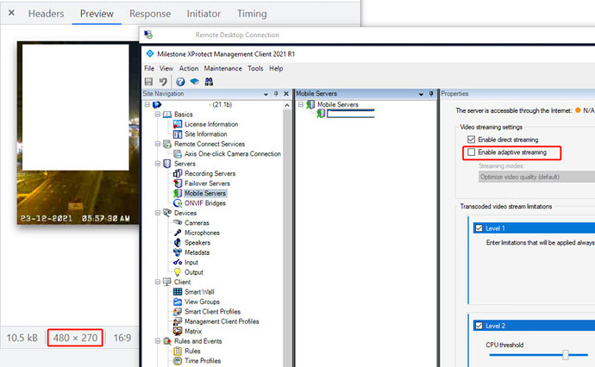Pin the Site Navigation pane

[275, 93]
